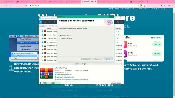Open the Patreon link on AltStore page

pyautogui.click(x=141, y=8)
